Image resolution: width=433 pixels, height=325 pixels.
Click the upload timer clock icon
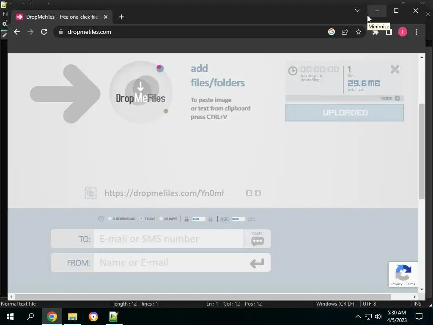[293, 71]
